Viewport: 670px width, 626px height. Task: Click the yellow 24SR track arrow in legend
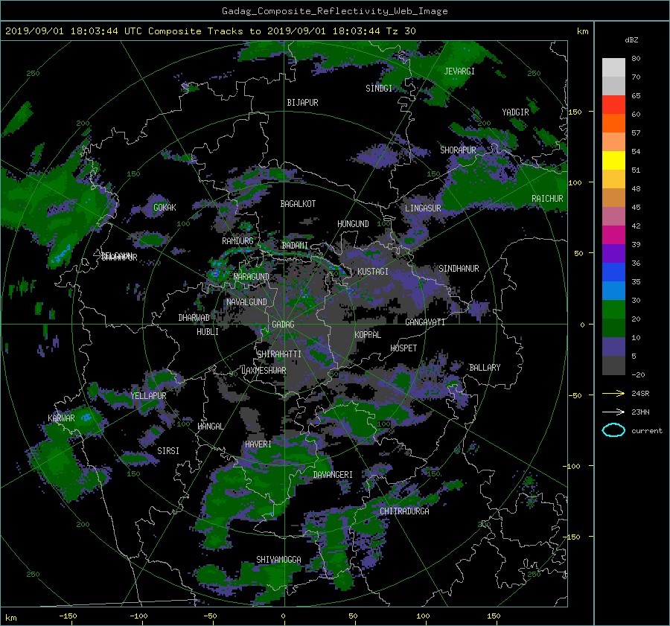pyautogui.click(x=613, y=393)
